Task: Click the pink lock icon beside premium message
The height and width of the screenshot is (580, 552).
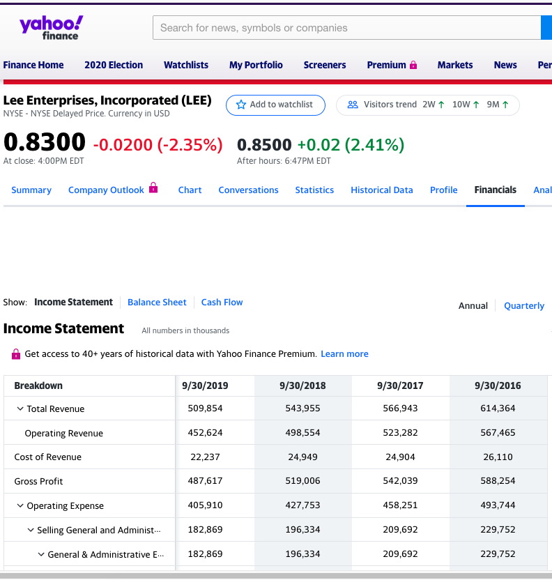Action: [16, 354]
